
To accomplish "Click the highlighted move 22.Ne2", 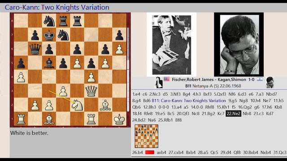I will coord(233,114).
